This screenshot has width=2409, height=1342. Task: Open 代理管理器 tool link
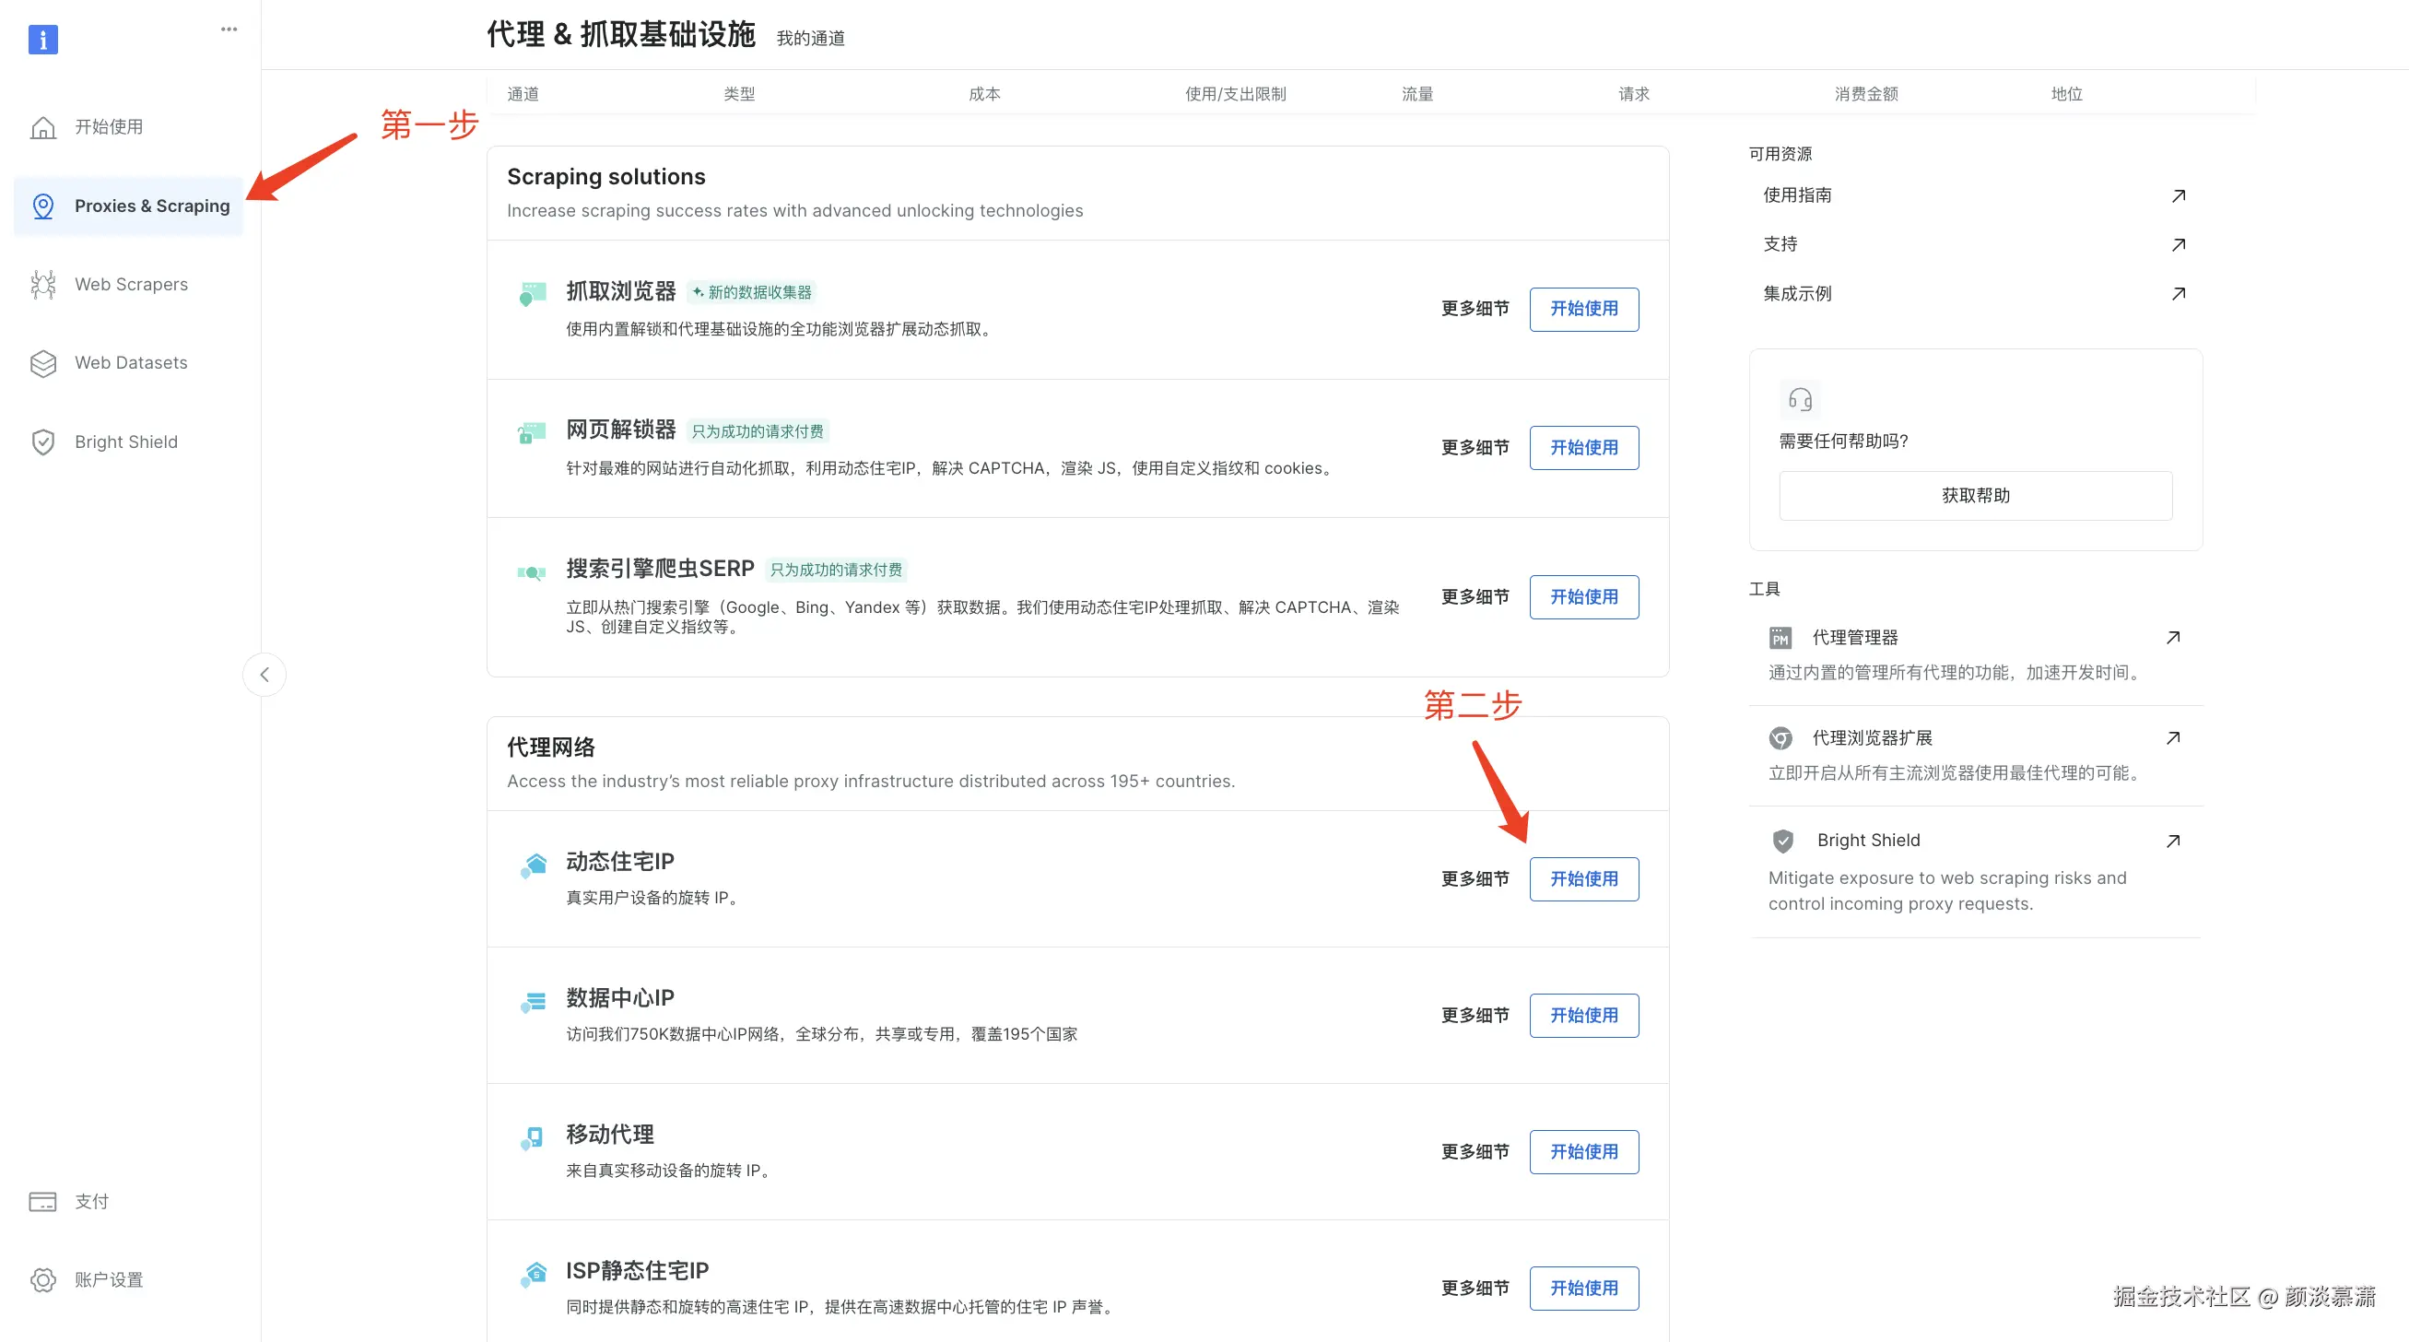click(x=1854, y=638)
